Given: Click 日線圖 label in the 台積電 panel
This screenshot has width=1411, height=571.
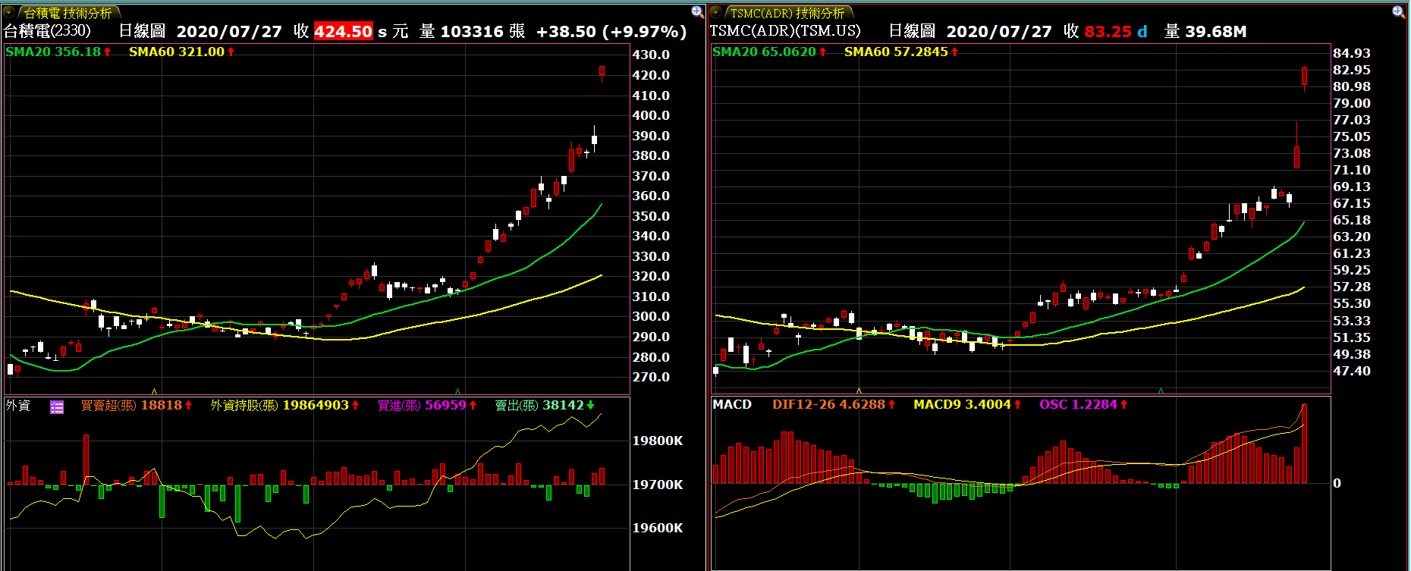Looking at the screenshot, I should 142,31.
